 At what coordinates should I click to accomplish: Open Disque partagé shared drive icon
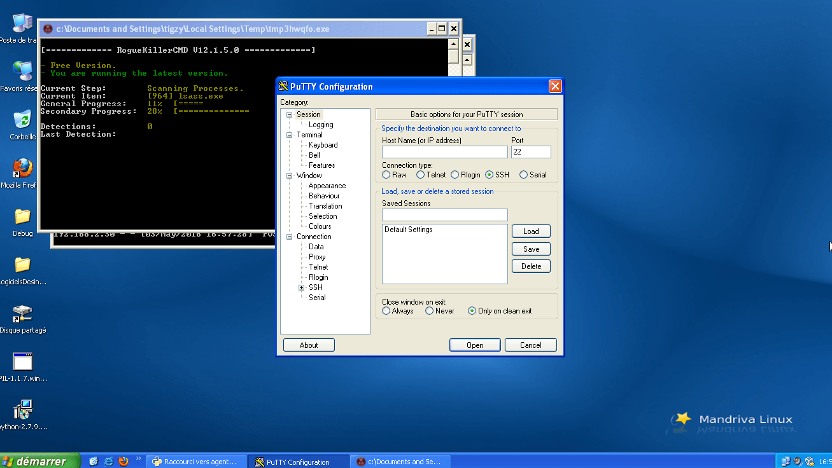[x=23, y=314]
